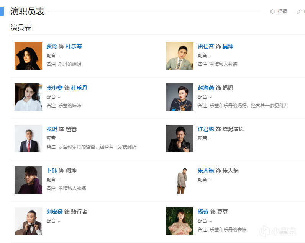This screenshot has width=305, height=243.
Task: Click 贾玲's portrait photo
Action: point(28,56)
